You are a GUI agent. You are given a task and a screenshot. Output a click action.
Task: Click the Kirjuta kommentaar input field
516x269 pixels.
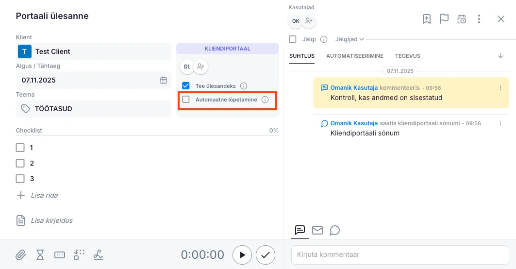(x=400, y=254)
